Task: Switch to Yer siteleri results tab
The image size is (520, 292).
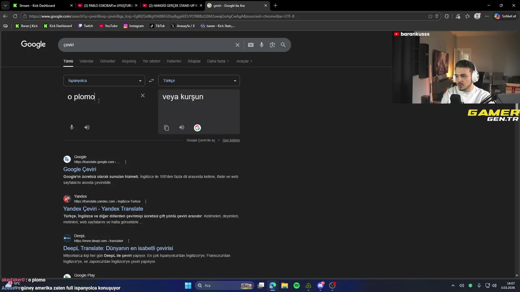Action: (x=152, y=61)
